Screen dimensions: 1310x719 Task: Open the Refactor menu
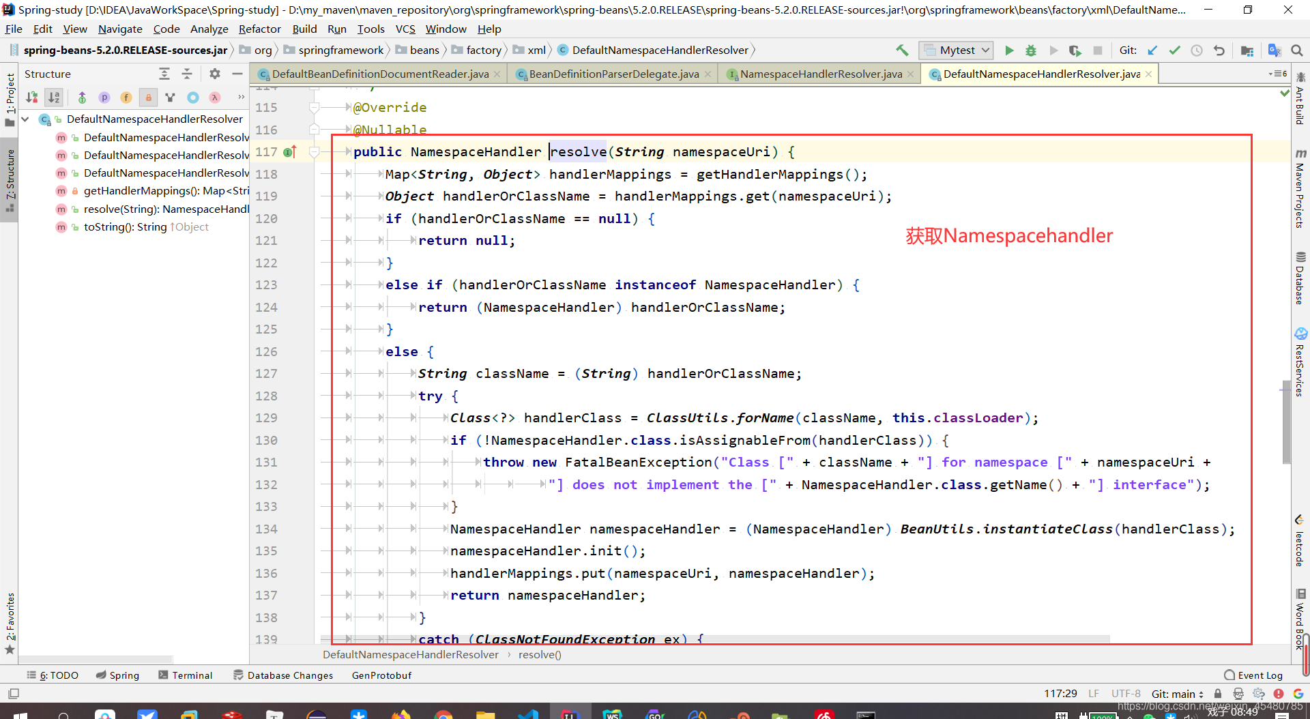[x=259, y=29]
